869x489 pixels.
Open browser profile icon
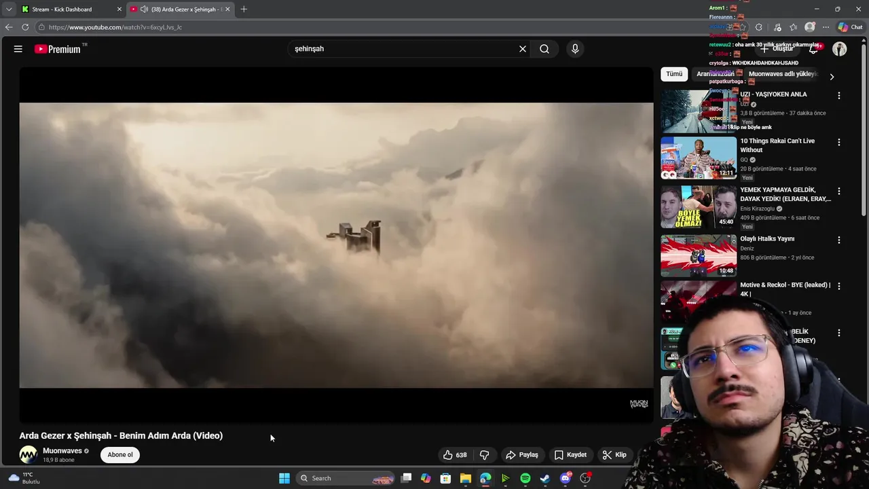tap(810, 27)
